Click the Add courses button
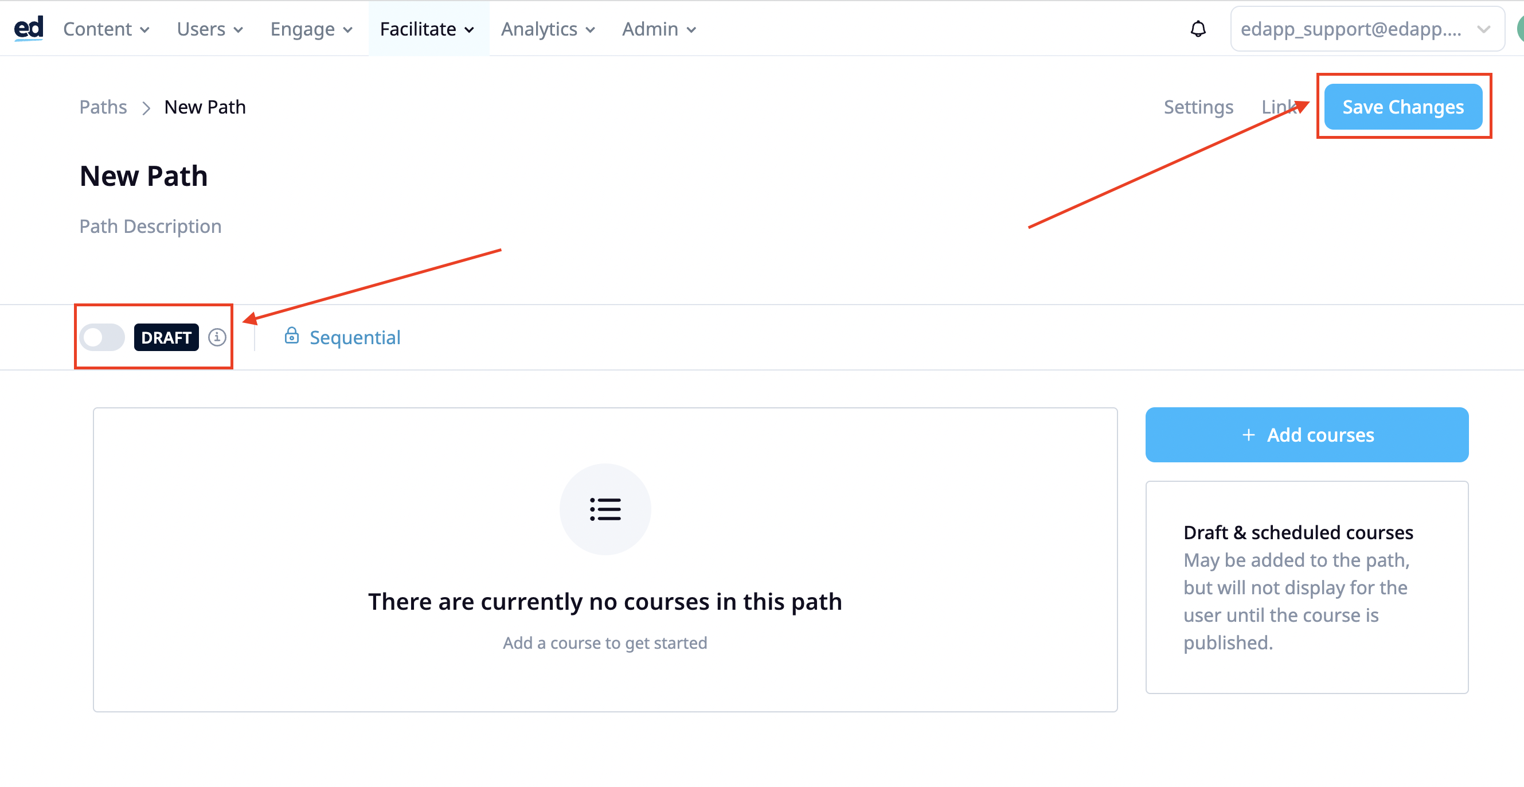1524x787 pixels. [1306, 435]
